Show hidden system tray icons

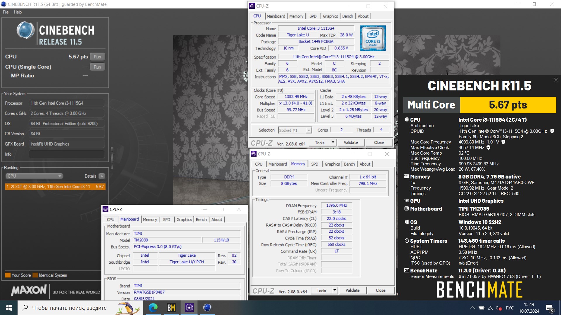click(x=472, y=308)
